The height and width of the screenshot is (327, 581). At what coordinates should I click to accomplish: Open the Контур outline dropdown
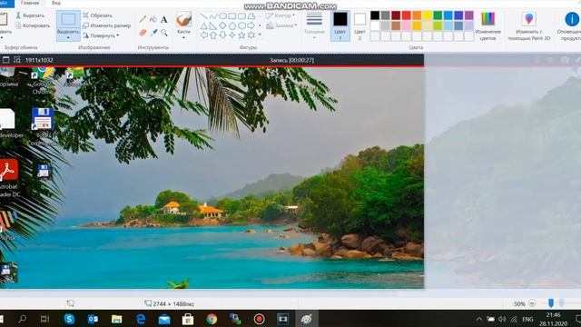281,15
